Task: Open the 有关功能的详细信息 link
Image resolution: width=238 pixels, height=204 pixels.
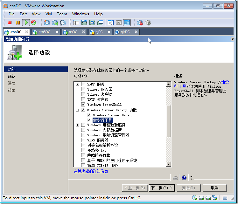Action: click(91, 171)
